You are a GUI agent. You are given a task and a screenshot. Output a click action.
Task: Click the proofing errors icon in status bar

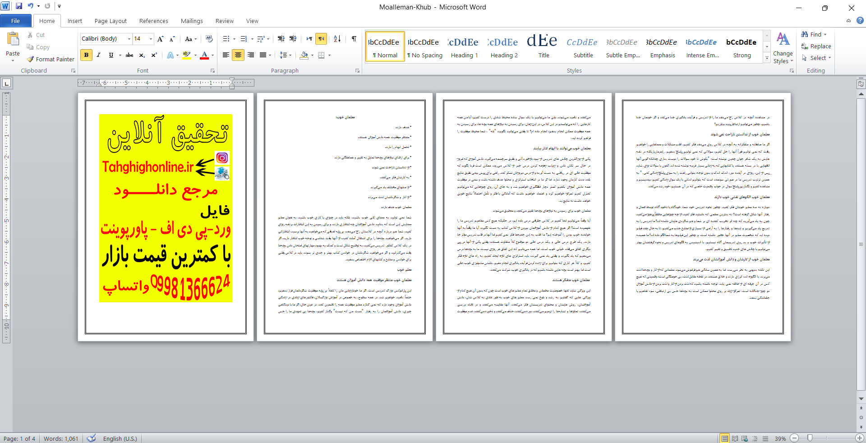click(x=91, y=438)
